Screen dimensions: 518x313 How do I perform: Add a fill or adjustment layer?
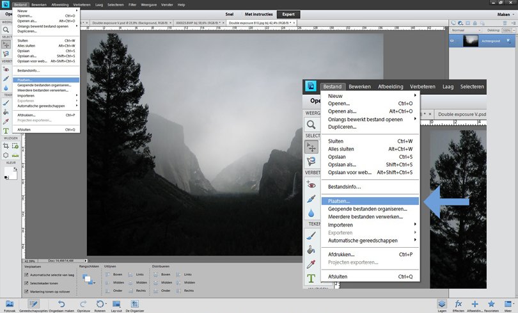pos(460,23)
